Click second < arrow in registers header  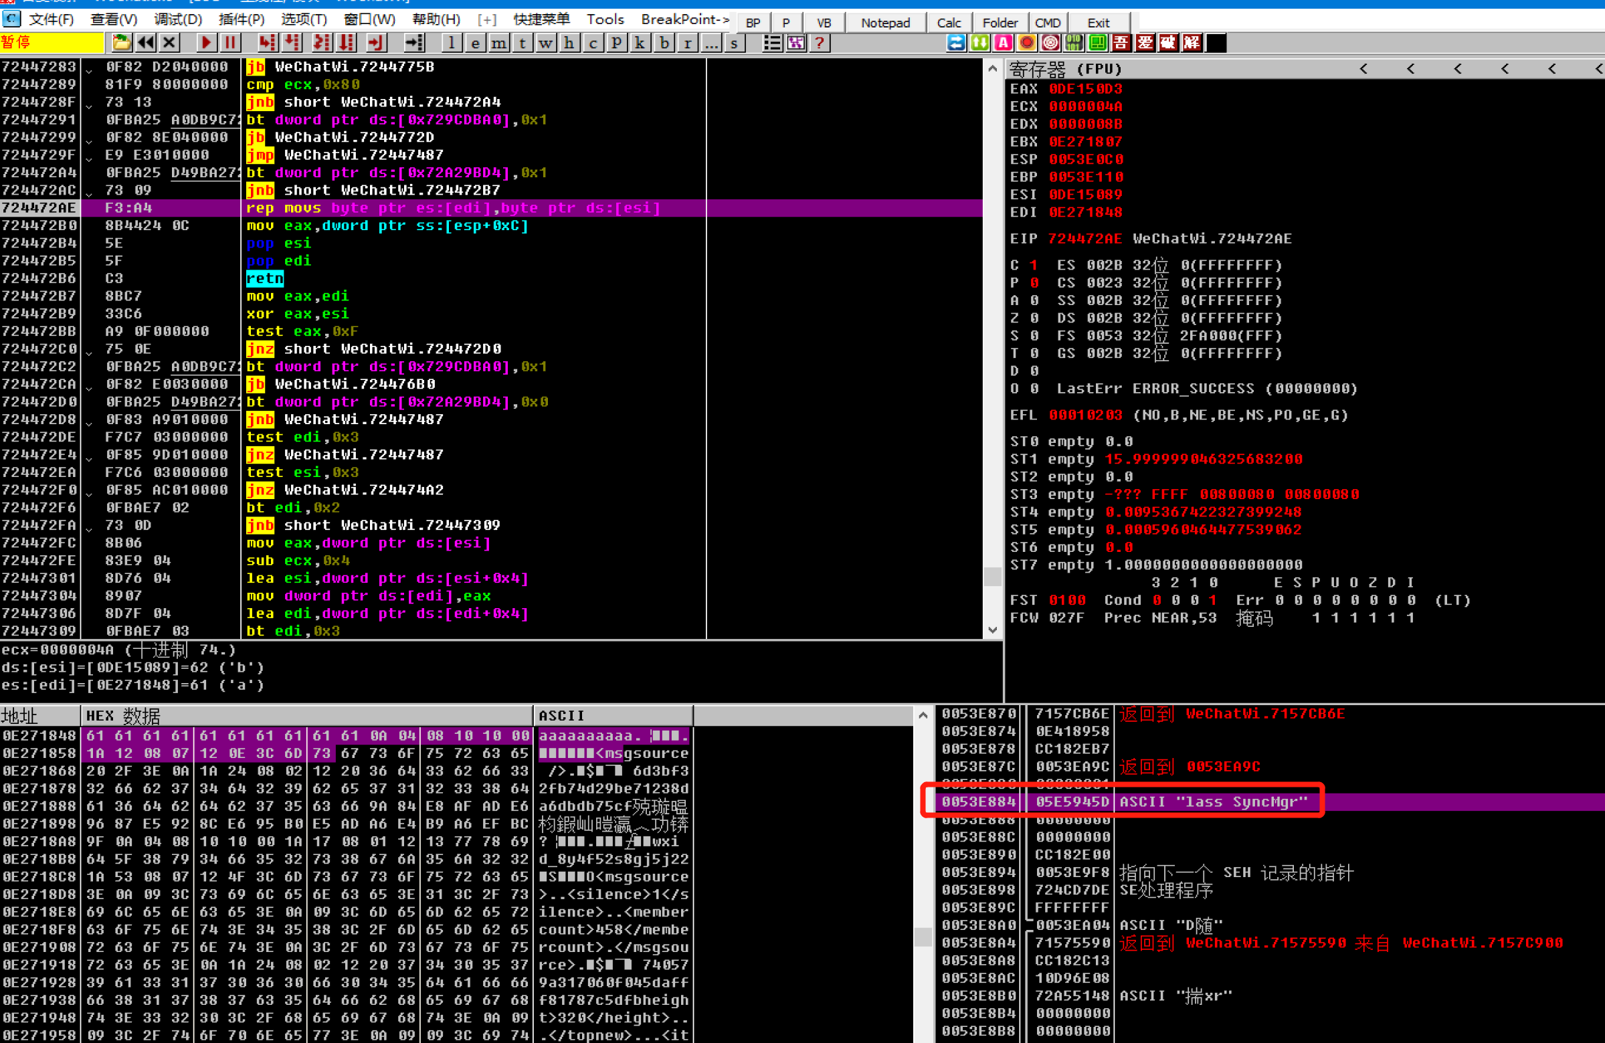click(x=1411, y=69)
